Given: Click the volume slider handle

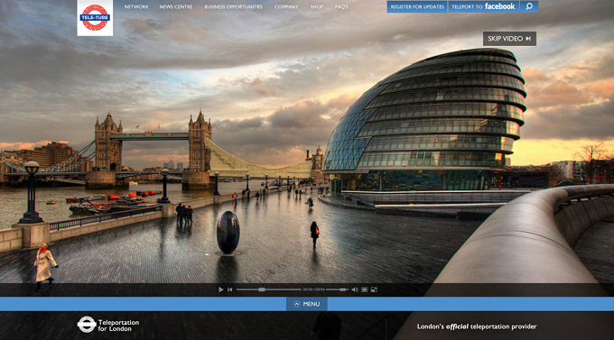Looking at the screenshot, I should 343,289.
